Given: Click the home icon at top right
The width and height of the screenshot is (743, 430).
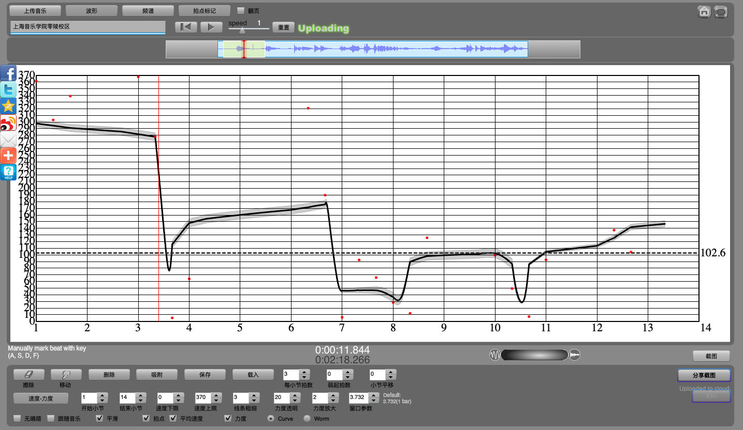Looking at the screenshot, I should tap(704, 12).
